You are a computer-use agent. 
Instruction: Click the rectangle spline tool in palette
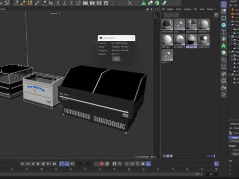(x=224, y=18)
